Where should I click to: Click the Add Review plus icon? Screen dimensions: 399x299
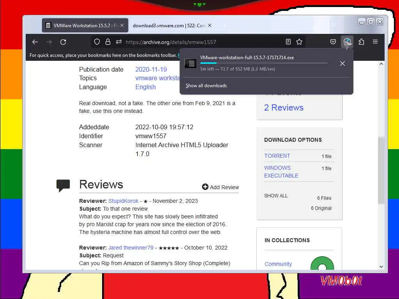(205, 187)
